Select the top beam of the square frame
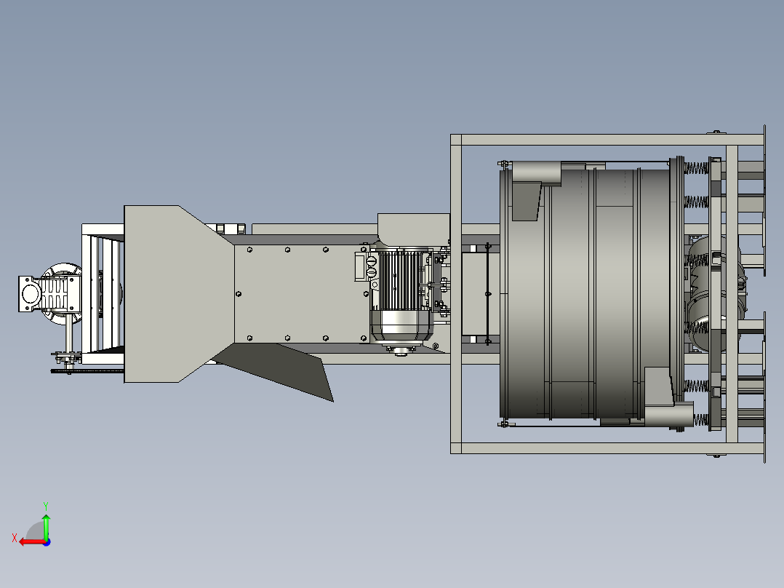Viewport: 784px width, 588px height. [607, 140]
